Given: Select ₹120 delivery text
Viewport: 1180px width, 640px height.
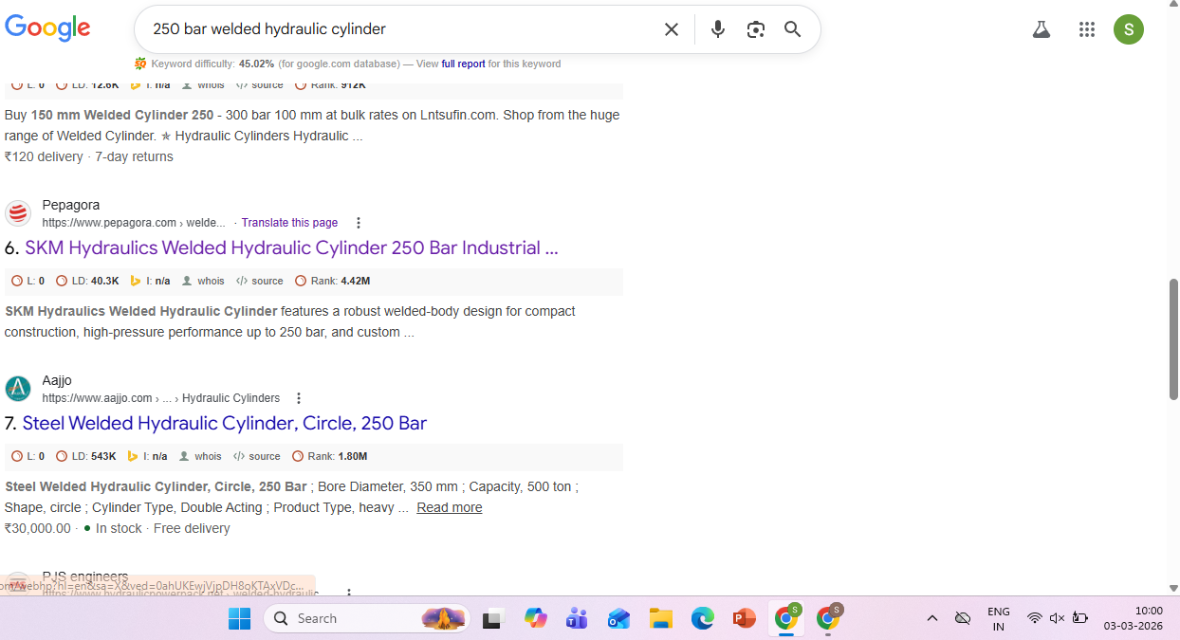Looking at the screenshot, I should click(x=44, y=156).
